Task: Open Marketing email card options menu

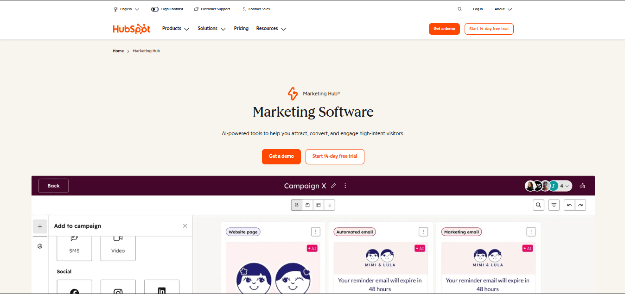Action: [531, 231]
